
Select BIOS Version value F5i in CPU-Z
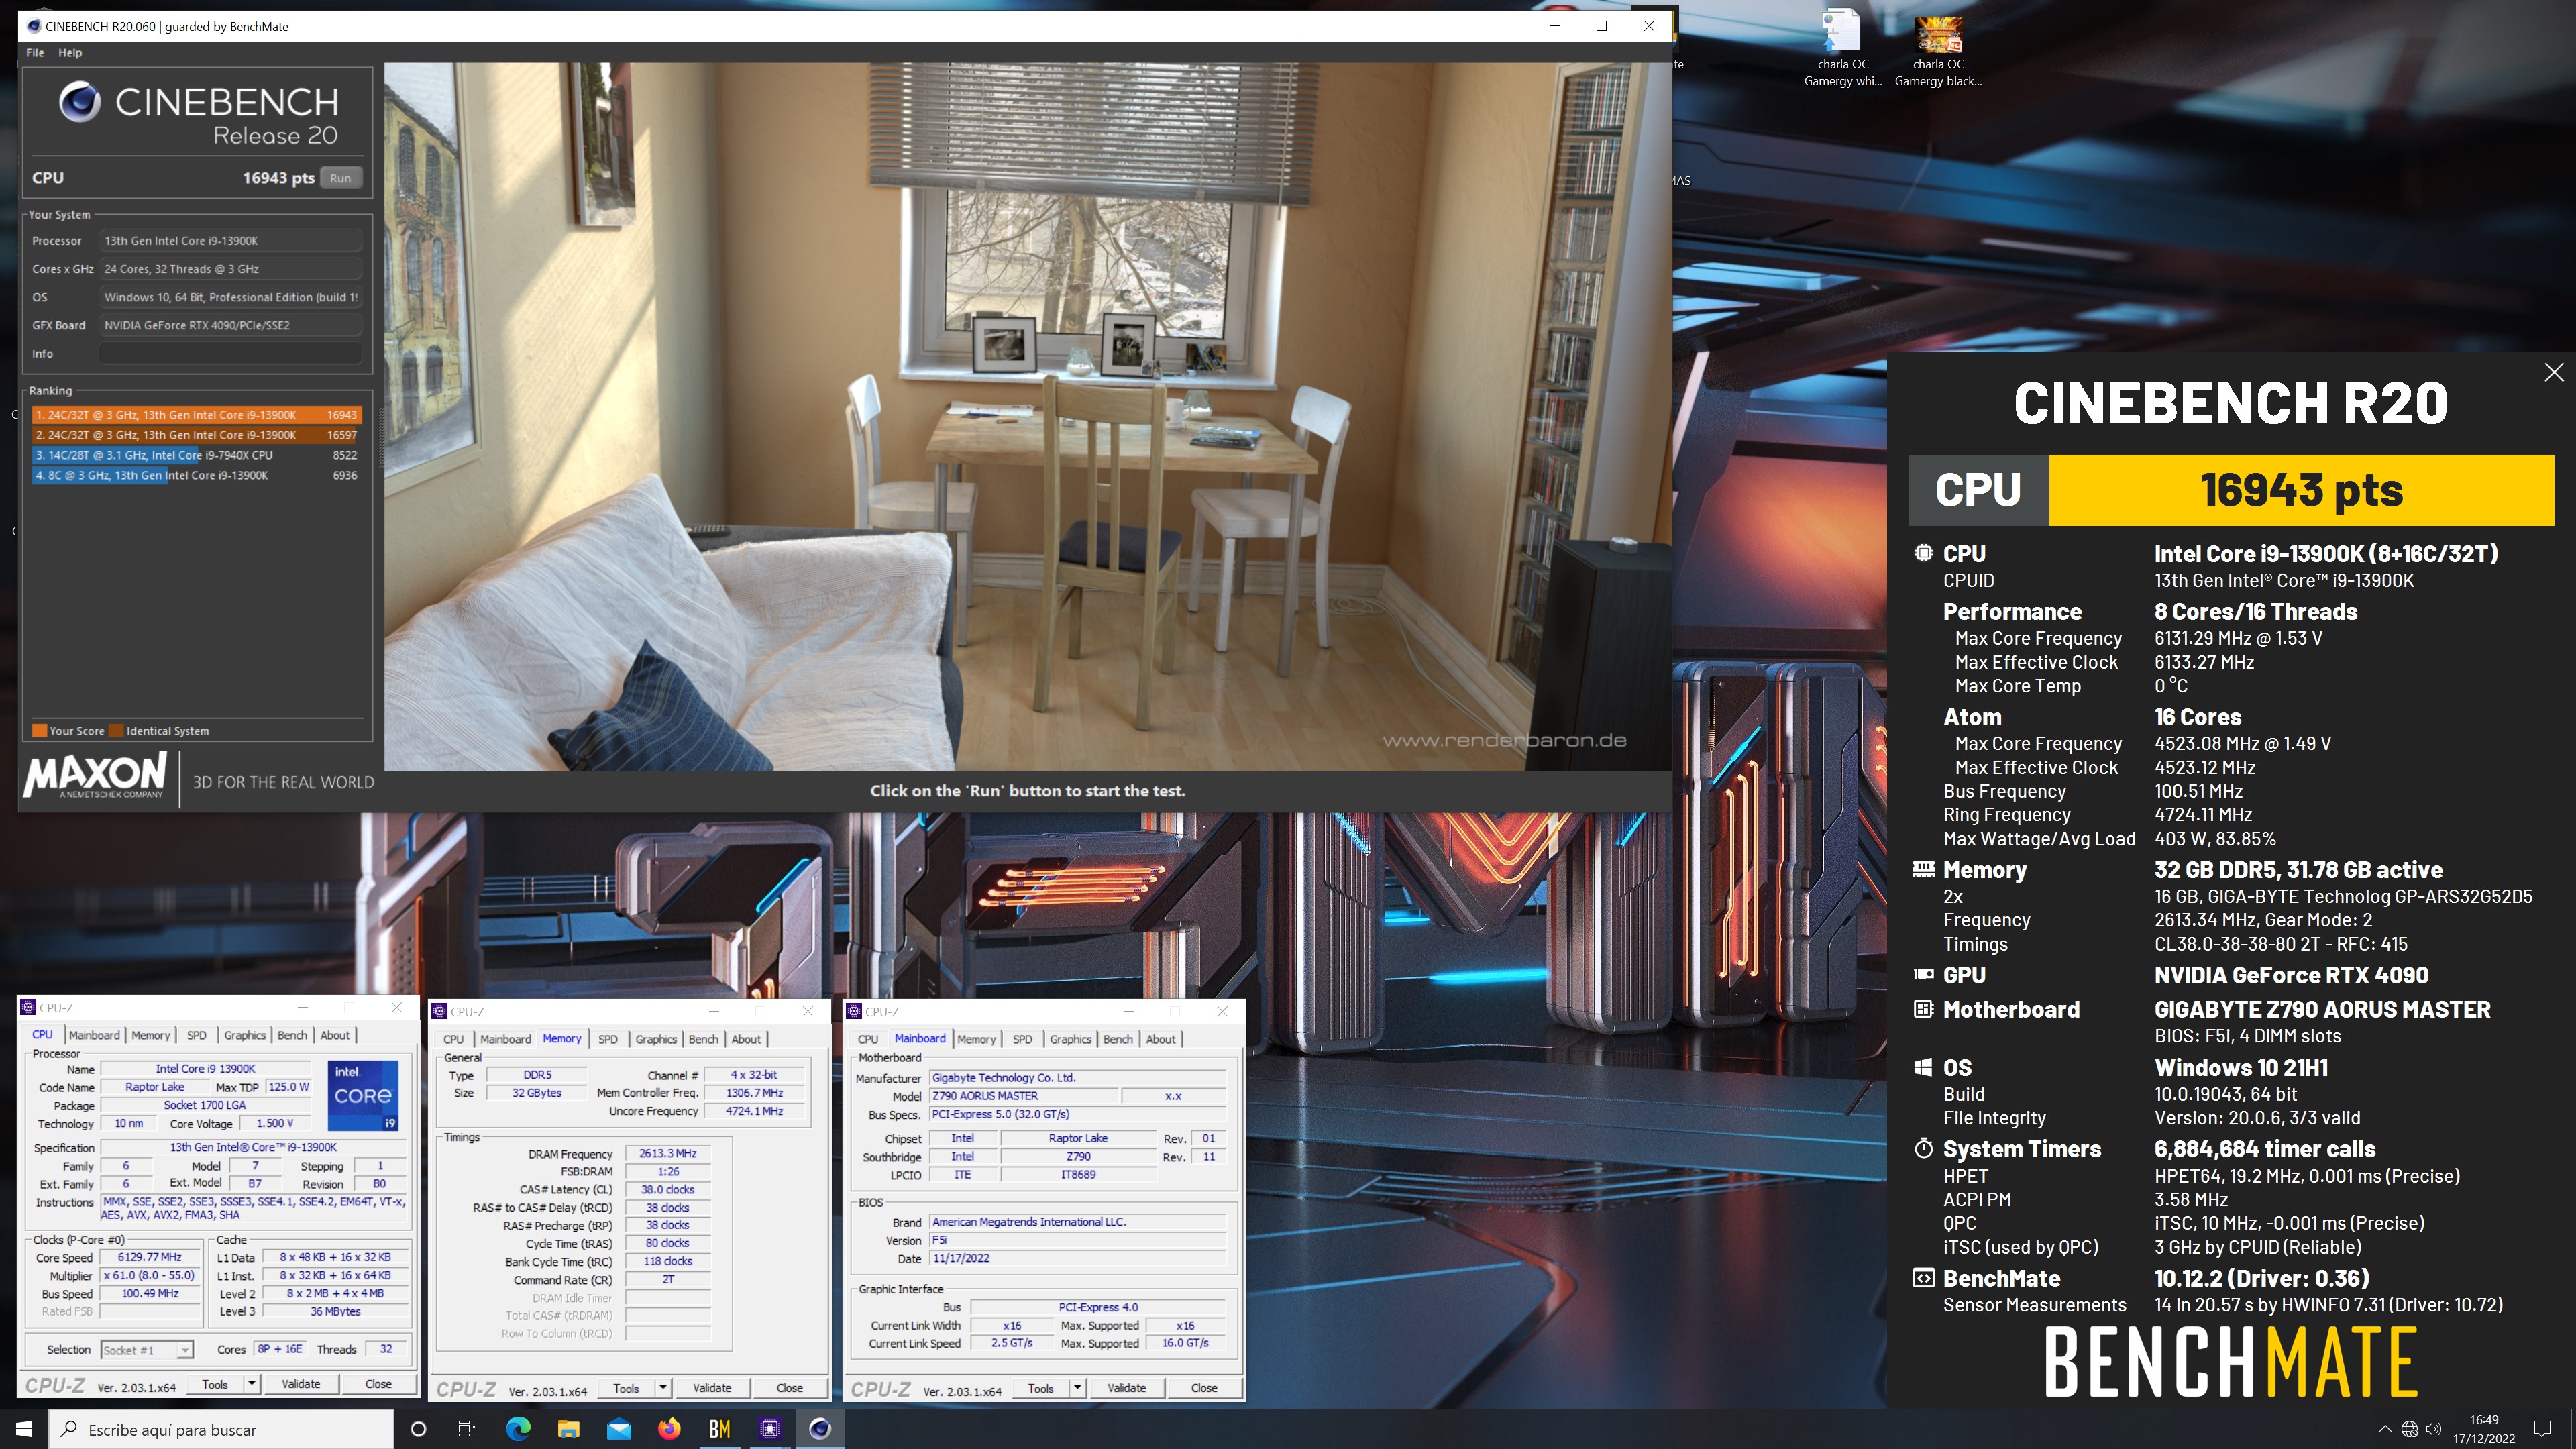(x=1078, y=1240)
